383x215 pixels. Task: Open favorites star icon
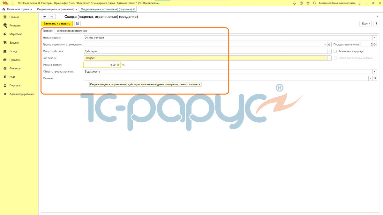[308, 3]
